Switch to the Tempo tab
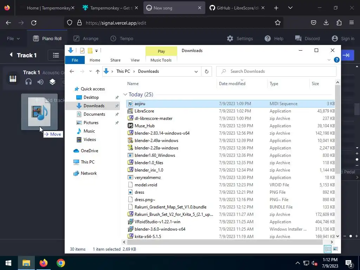Screen dimensions: 360x270 tap(122, 39)
